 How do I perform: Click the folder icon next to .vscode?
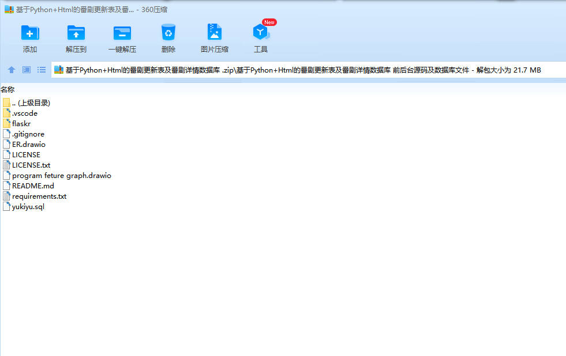point(6,113)
